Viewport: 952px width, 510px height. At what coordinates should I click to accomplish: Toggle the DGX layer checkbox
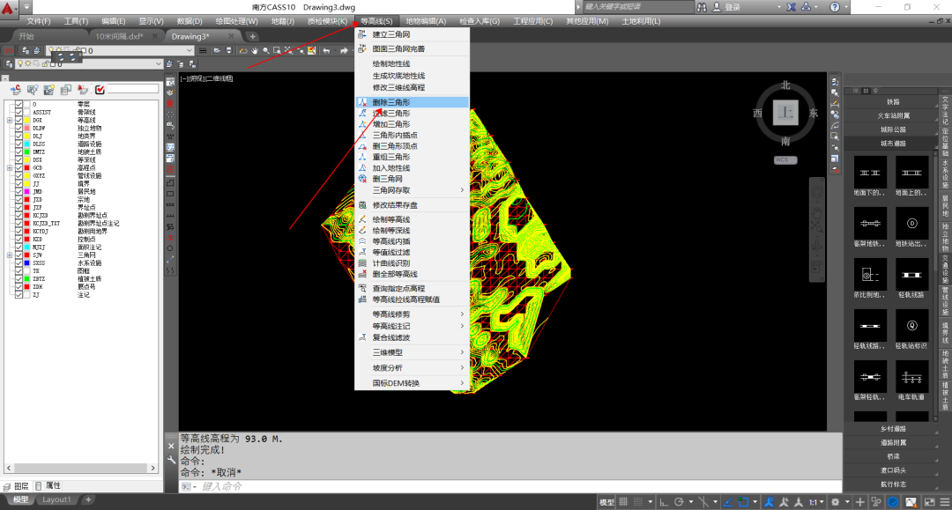coord(19,120)
